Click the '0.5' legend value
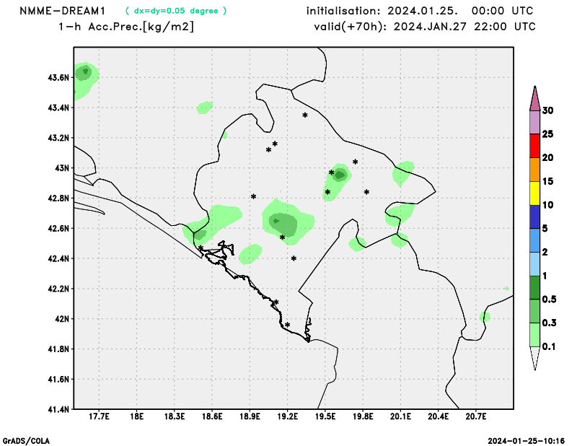 (x=549, y=299)
